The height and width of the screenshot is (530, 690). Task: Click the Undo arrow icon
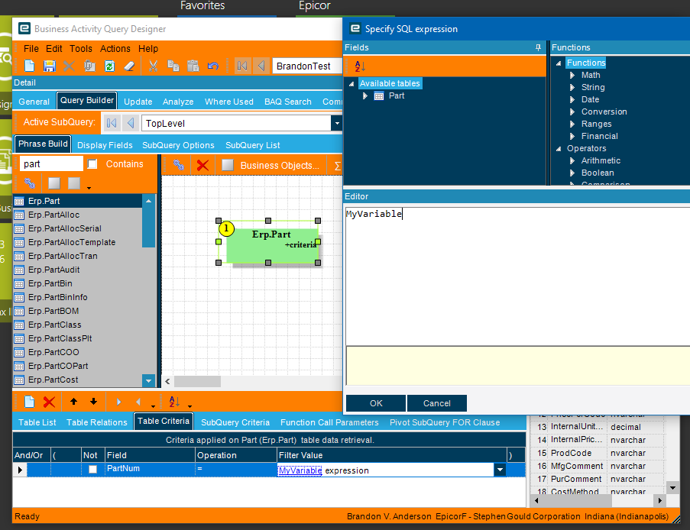tap(213, 66)
